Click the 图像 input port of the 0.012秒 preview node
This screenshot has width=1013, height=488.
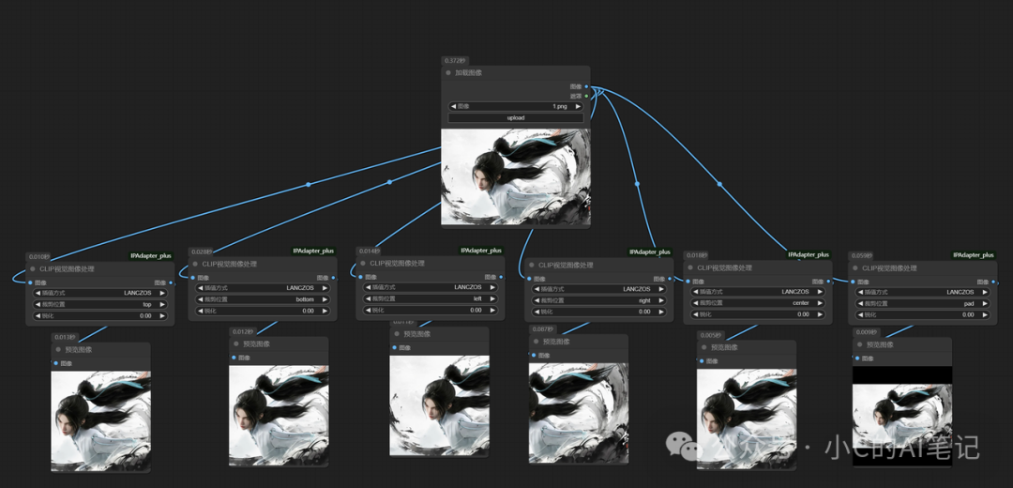tap(234, 358)
